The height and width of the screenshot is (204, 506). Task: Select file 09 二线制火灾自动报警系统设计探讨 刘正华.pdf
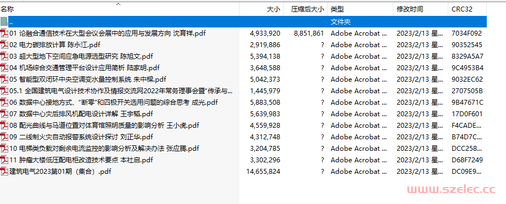(81, 137)
